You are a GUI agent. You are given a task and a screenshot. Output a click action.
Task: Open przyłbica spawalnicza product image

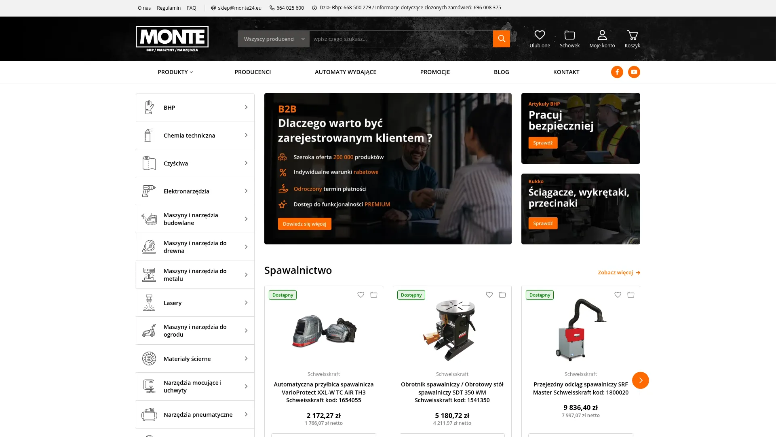324,331
